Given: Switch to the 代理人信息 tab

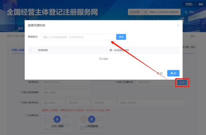Looking at the screenshot, I should pos(18,50).
